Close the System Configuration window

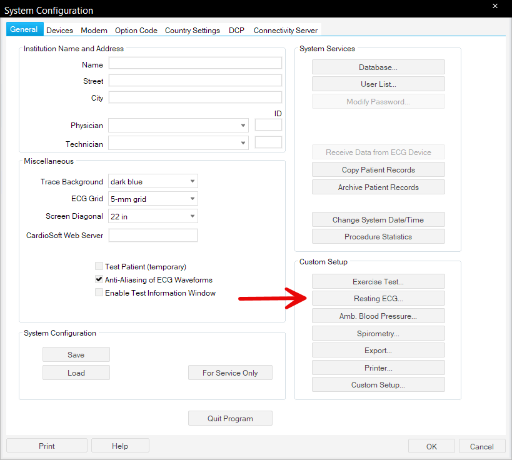[x=495, y=7]
